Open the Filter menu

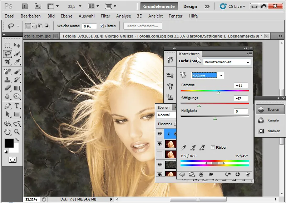[x=105, y=16]
